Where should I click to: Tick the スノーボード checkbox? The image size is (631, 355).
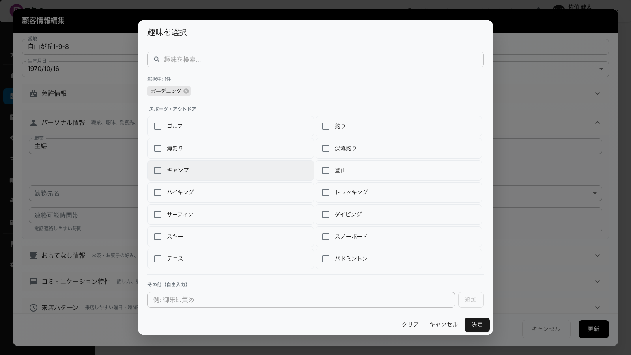[326, 237]
